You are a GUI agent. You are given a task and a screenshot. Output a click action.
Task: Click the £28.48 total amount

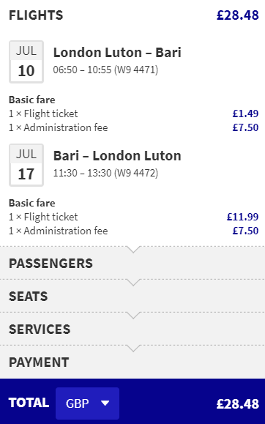click(x=238, y=403)
